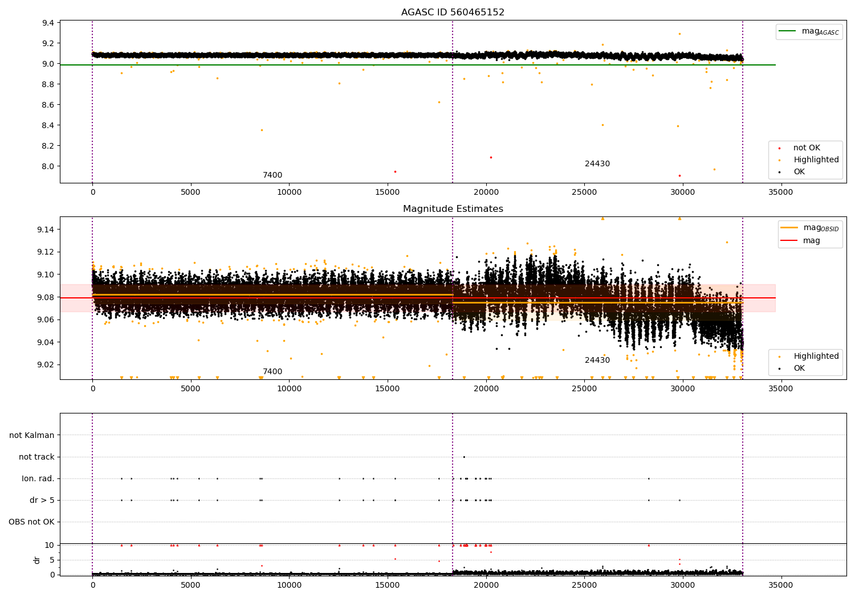Screen dimensions: 855x598
Task: Click the mag OBSID legend entry
Action: click(x=809, y=228)
